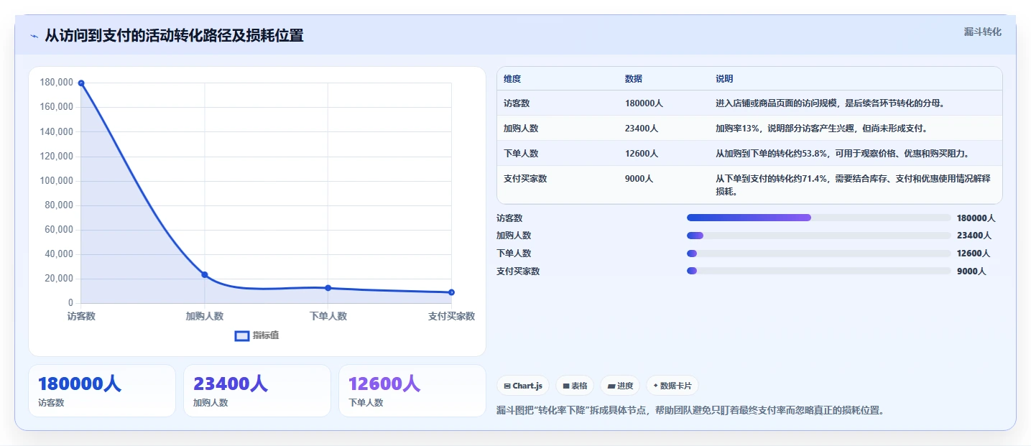Open the 23400人 加购人数 data card
This screenshot has width=1031, height=446.
[x=257, y=391]
